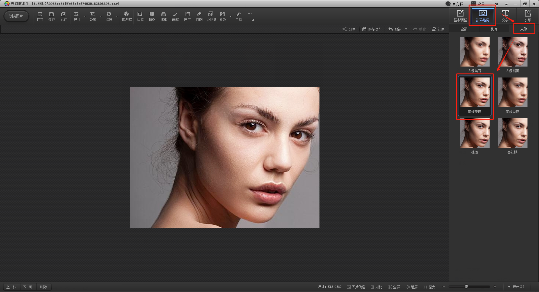Image resolution: width=539 pixels, height=292 pixels.
Task: Click the 打开 (Open) icon
Action: click(40, 16)
